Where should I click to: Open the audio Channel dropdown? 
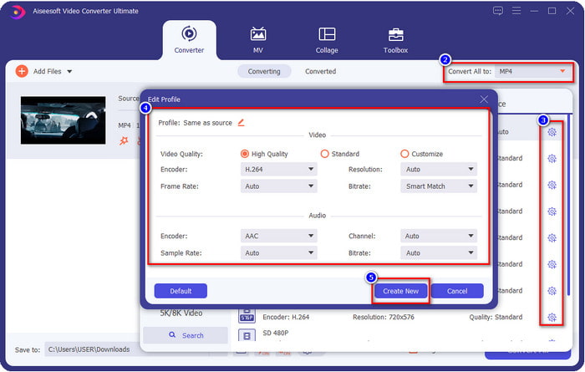[439, 237]
